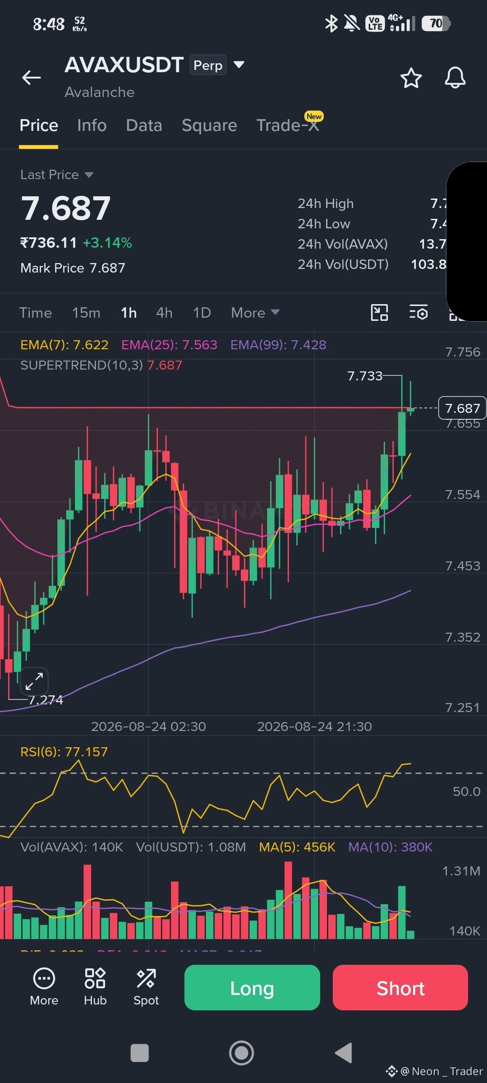This screenshot has width=487, height=1083.
Task: Tap the Android recent apps square button
Action: tap(139, 1053)
